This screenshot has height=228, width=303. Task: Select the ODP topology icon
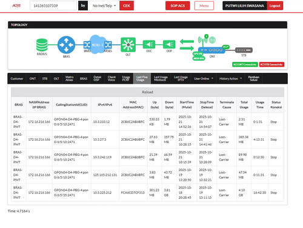click(169, 44)
